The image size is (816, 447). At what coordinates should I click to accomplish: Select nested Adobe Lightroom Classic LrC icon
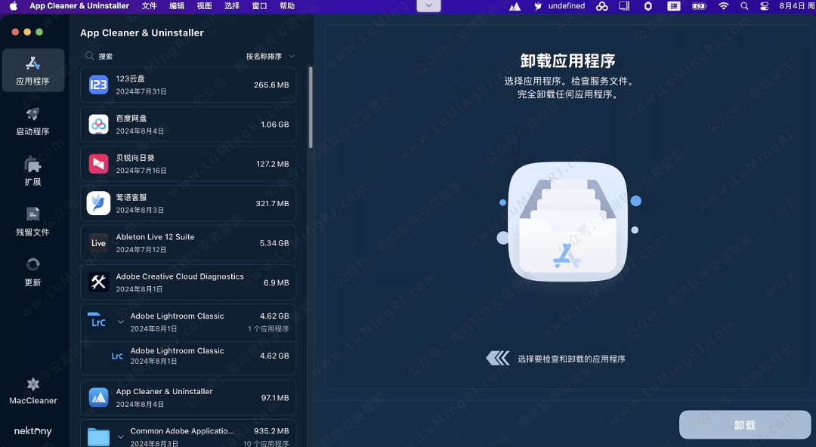coord(117,356)
